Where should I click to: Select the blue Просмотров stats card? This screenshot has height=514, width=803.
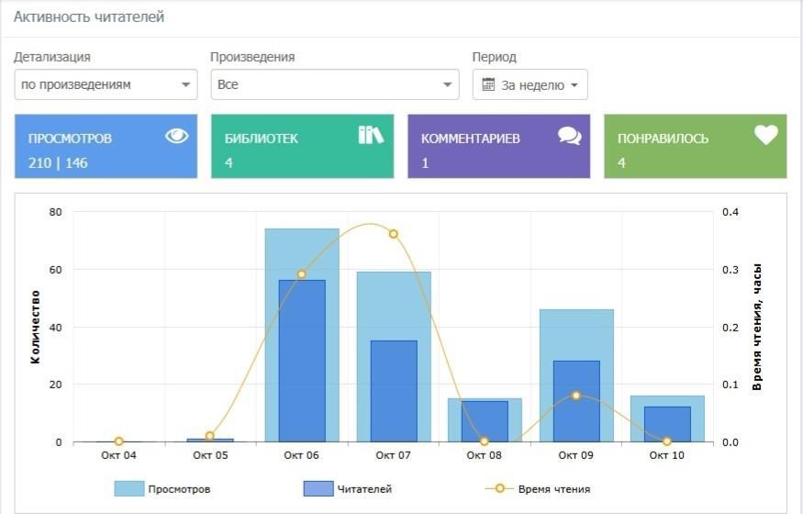(106, 147)
